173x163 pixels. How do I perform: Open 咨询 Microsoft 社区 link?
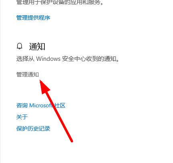coord(41,105)
